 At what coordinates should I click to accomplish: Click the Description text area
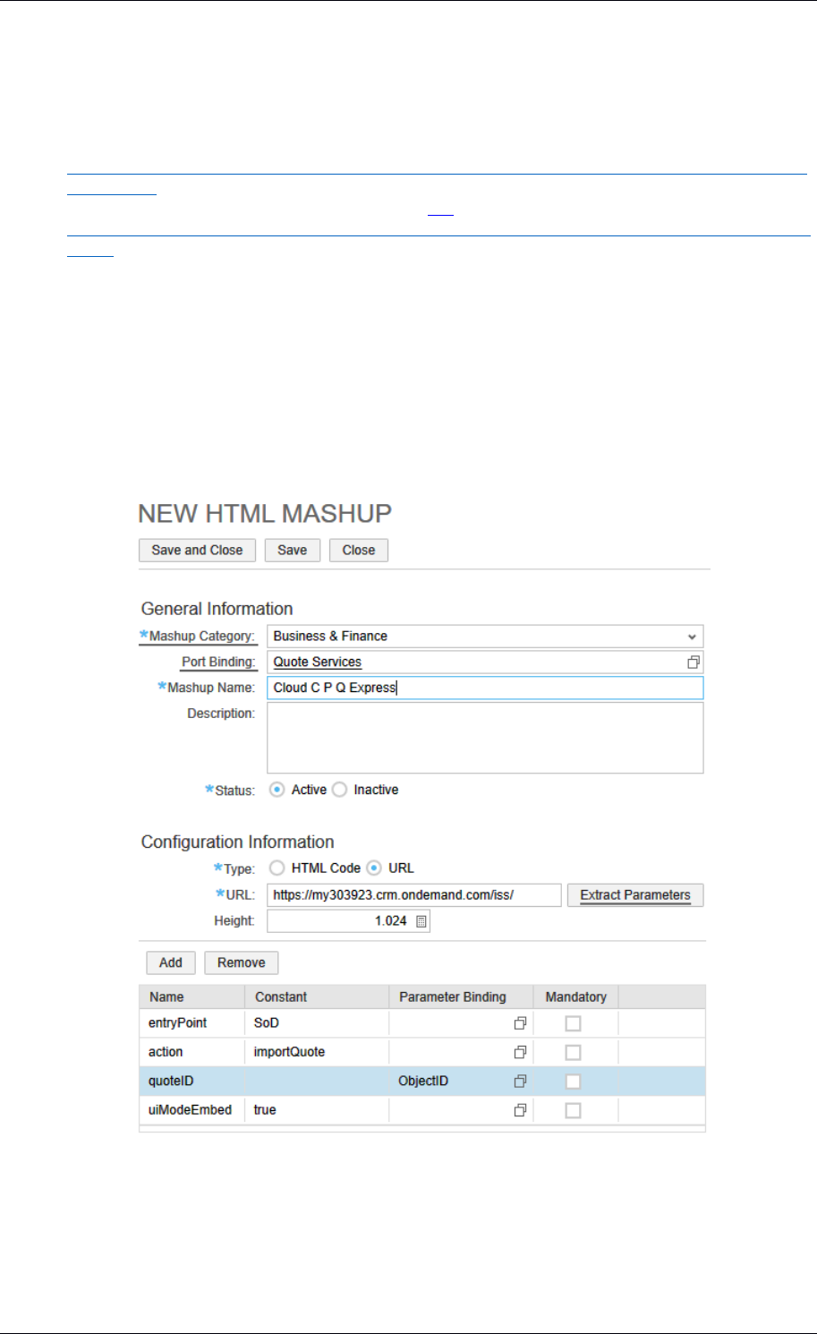[485, 738]
